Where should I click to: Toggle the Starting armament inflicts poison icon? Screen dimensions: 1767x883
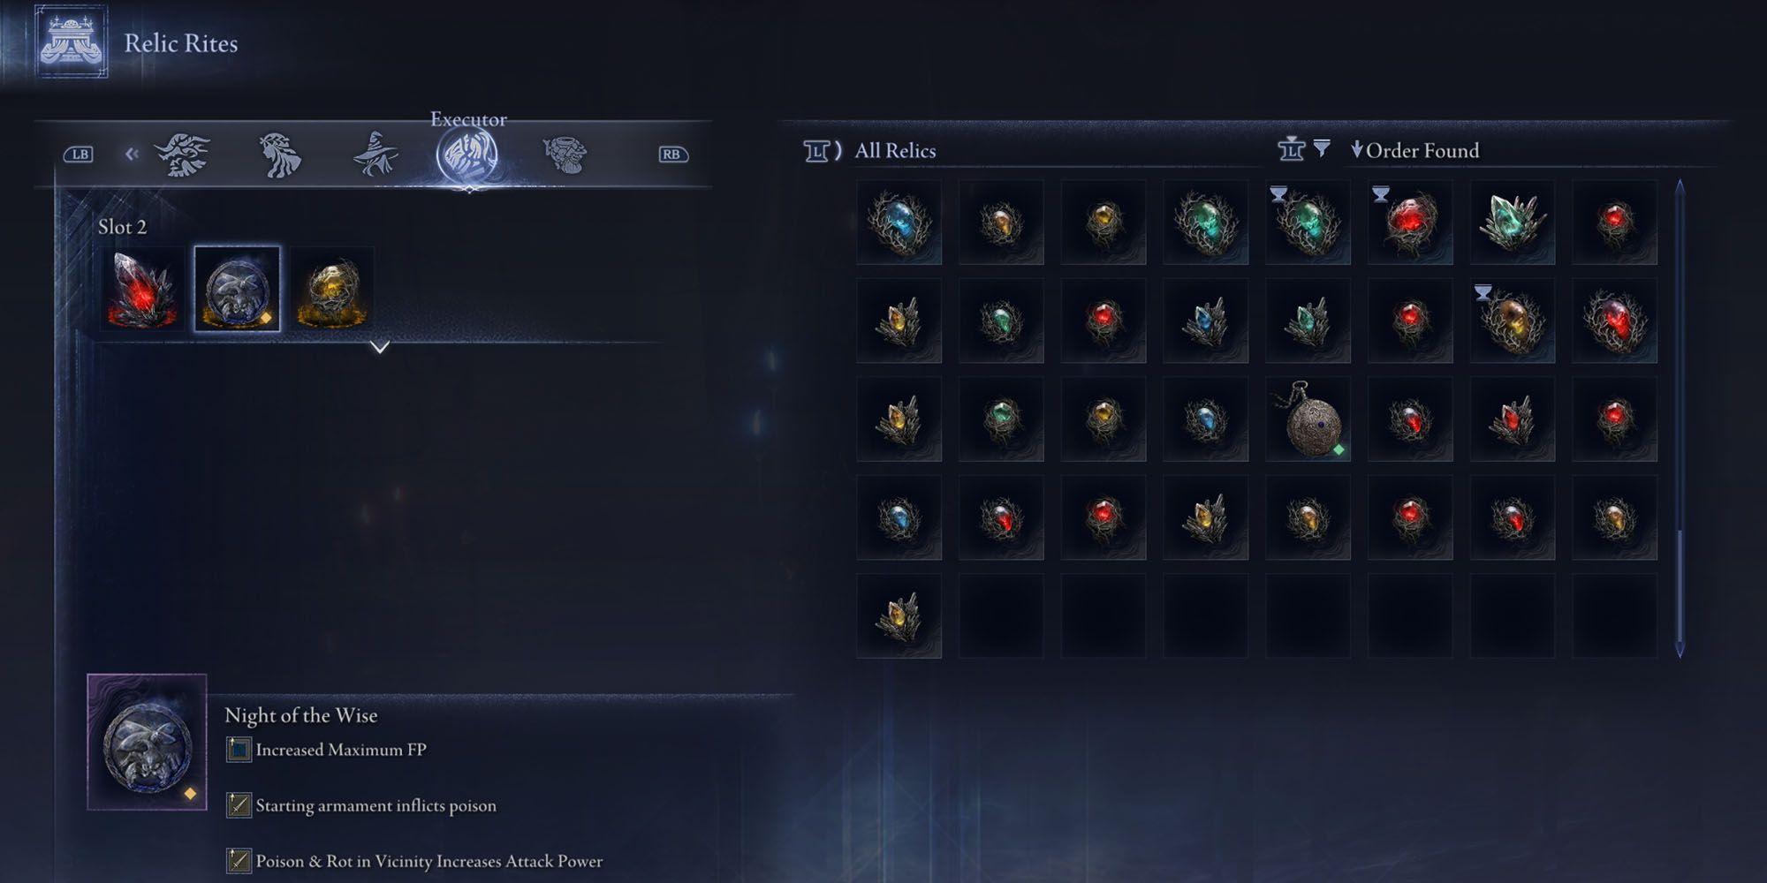click(239, 805)
